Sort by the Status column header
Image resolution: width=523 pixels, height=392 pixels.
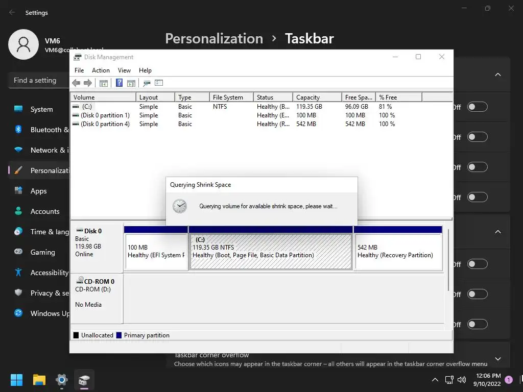(x=273, y=97)
